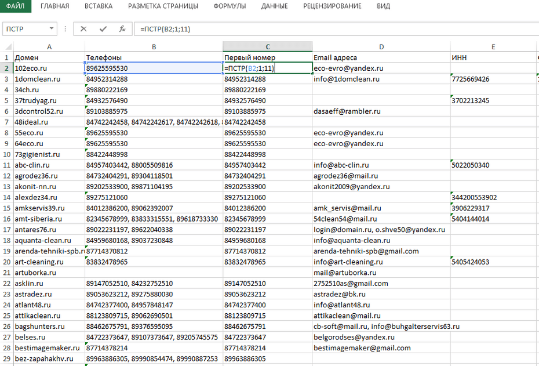Switch to the ВИД tab
The width and height of the screenshot is (539, 366).
[383, 6]
